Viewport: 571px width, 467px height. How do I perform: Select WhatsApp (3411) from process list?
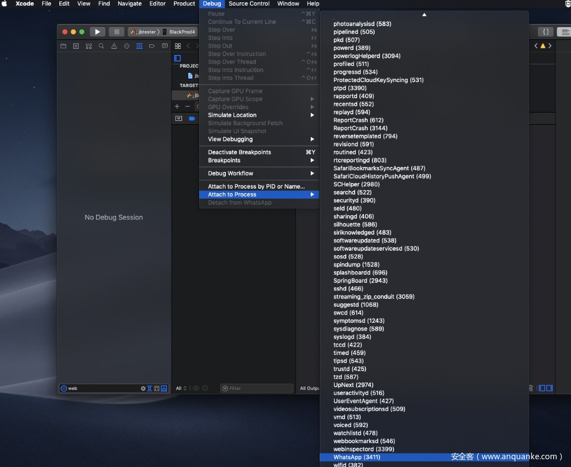pyautogui.click(x=357, y=457)
